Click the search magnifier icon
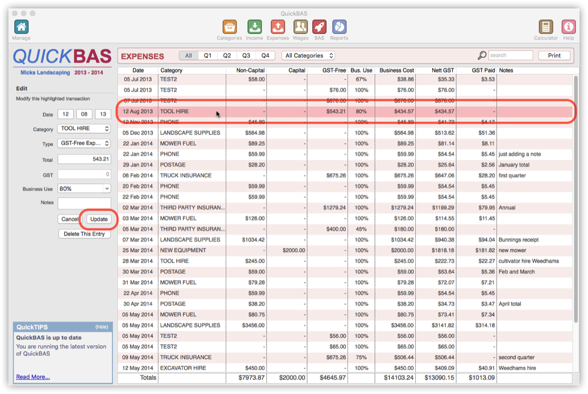This screenshot has height=394, width=588. (482, 55)
